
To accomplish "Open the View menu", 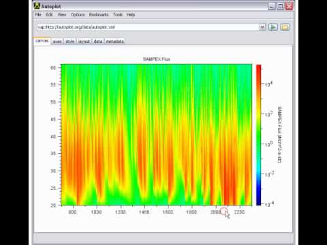I will click(62, 15).
